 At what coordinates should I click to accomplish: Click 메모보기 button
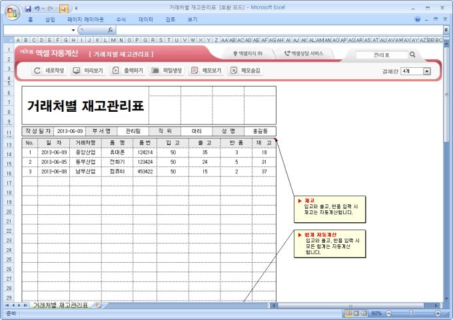[x=206, y=71]
